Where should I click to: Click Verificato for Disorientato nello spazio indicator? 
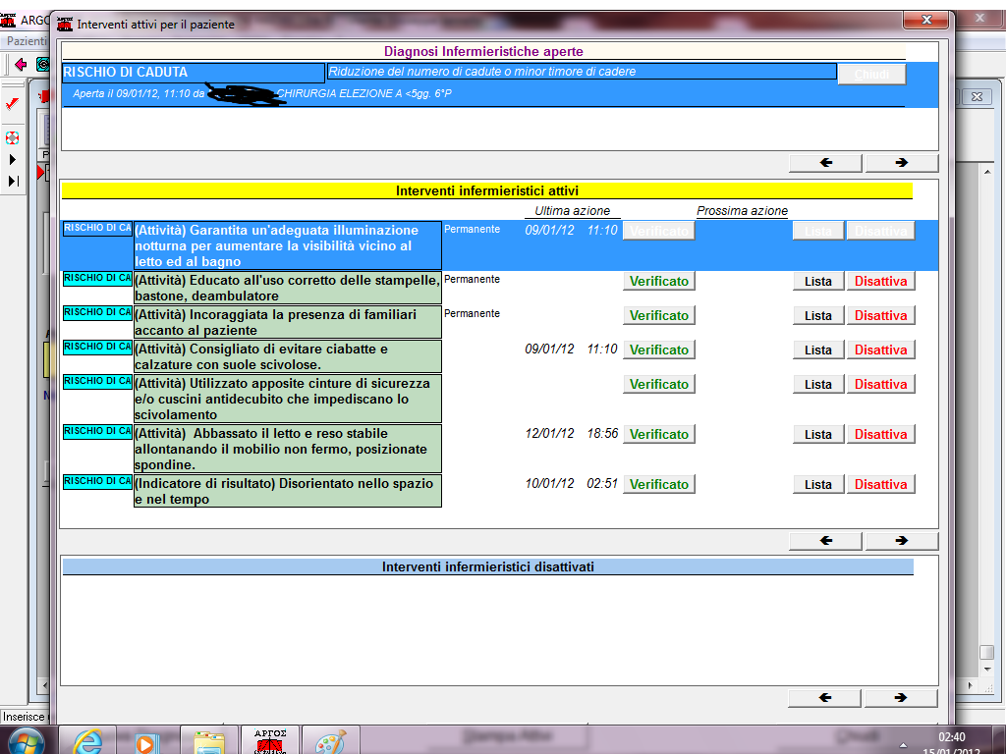[659, 484]
